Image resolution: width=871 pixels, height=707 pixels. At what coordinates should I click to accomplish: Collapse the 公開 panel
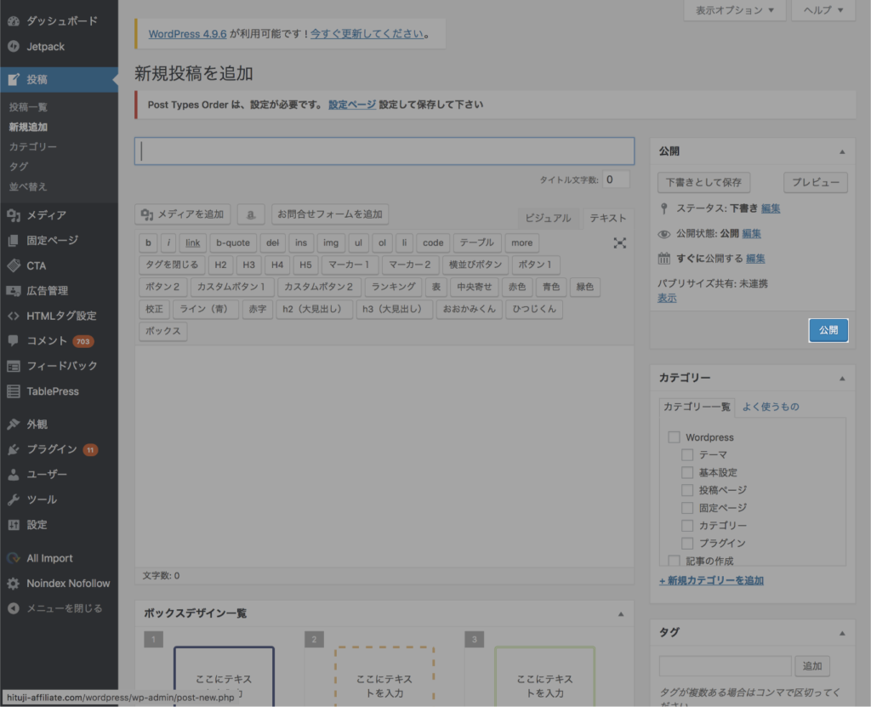[x=842, y=151]
